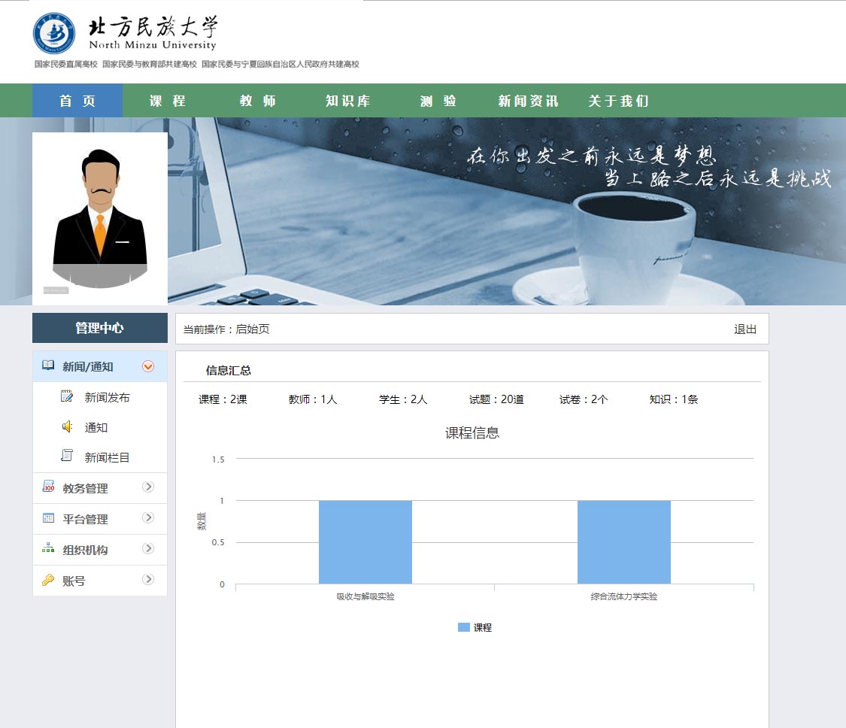
Task: Click the score sheet icon beside 教务管理
Action: pyautogui.click(x=48, y=487)
